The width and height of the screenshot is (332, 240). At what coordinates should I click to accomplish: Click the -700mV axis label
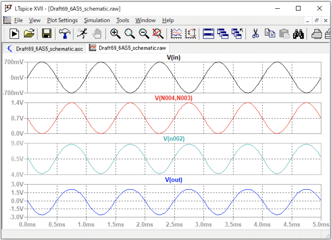[13, 93]
